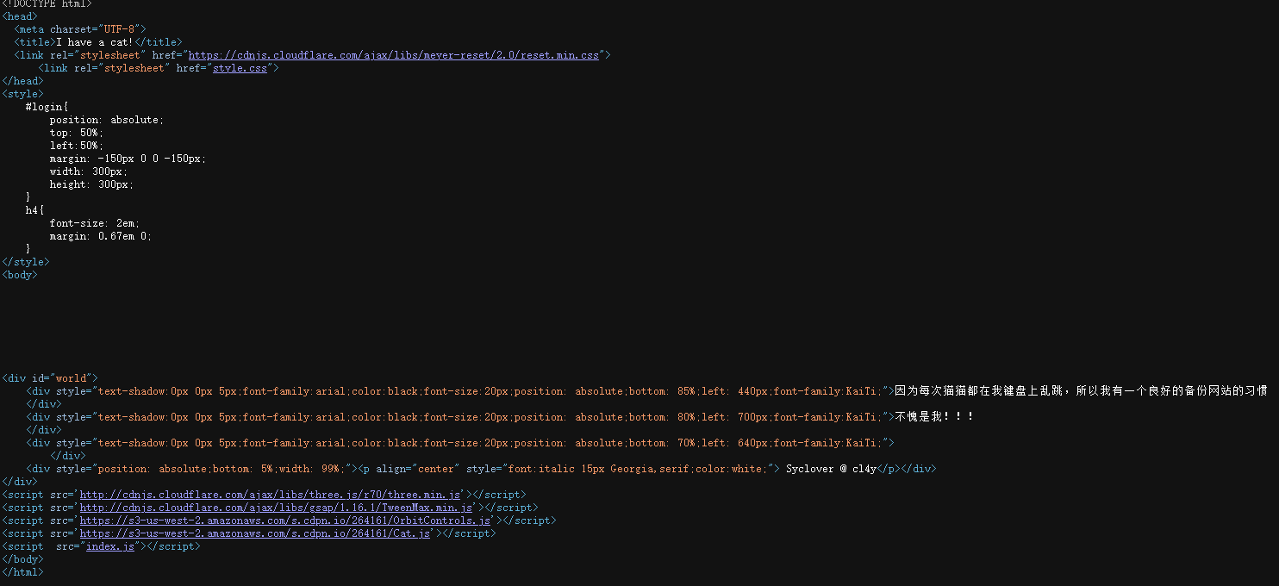This screenshot has width=1279, height=586.
Task: Open the Cat.js script source link
Action: tap(255, 533)
